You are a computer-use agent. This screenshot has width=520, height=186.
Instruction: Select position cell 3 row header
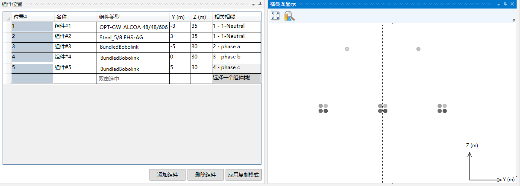coord(33,47)
